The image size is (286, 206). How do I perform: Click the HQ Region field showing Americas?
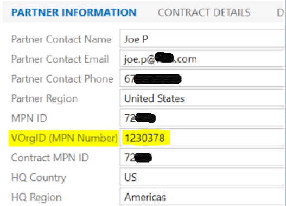point(202,197)
